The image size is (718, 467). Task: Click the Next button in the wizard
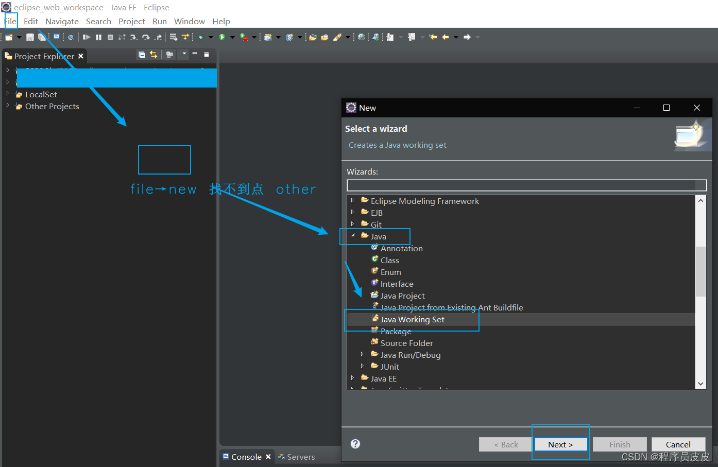pos(560,444)
